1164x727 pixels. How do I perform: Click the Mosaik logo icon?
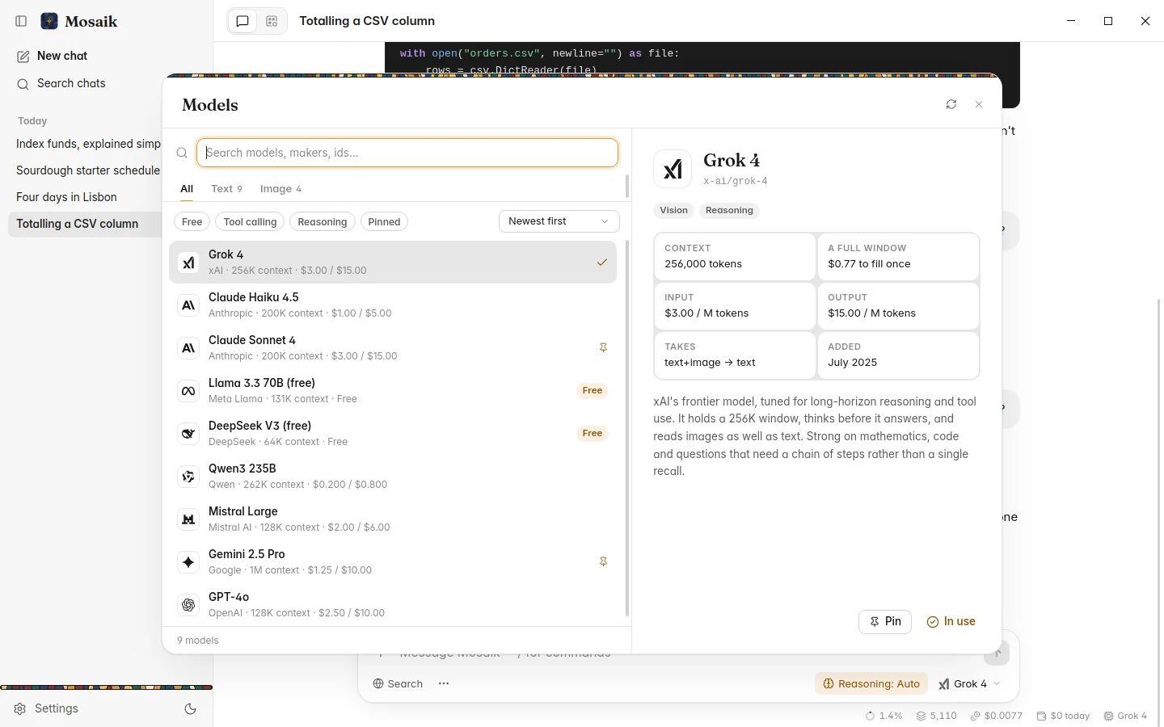coord(49,21)
